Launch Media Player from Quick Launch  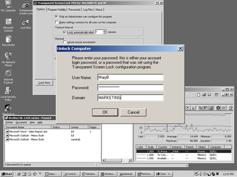pos(35,174)
